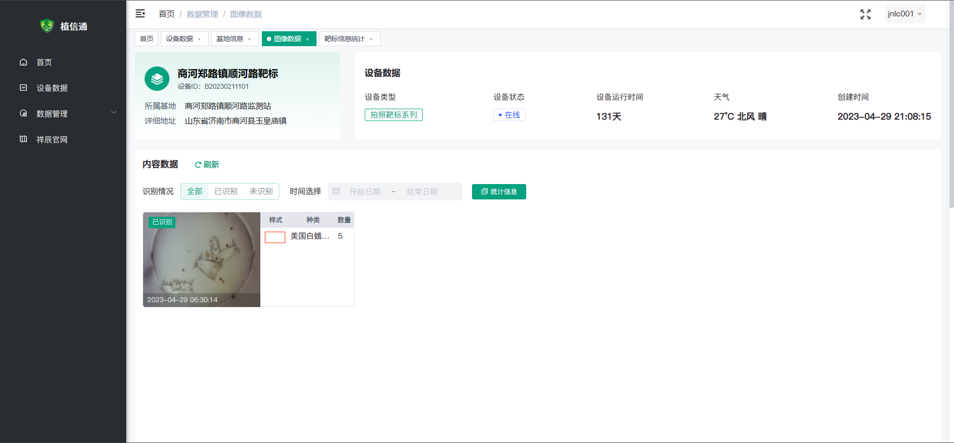Open the jnlc001 user dropdown

904,14
